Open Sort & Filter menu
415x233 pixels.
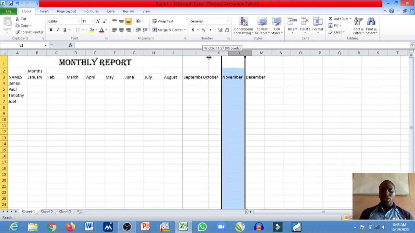coord(359,26)
